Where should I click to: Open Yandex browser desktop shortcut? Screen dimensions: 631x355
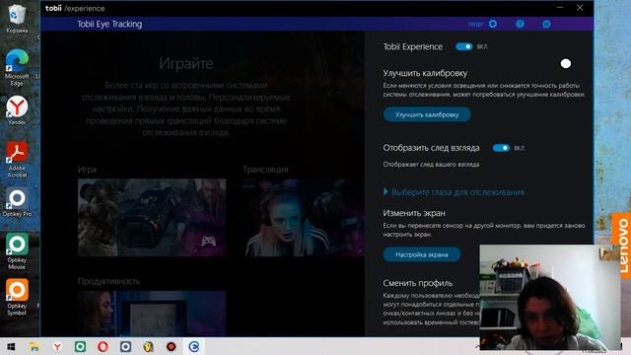point(17,110)
